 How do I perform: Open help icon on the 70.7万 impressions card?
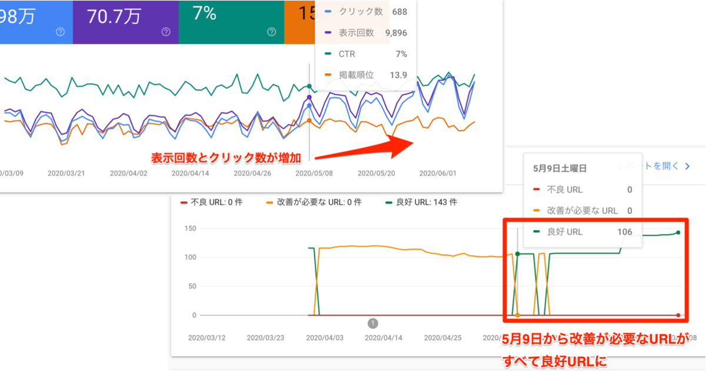(166, 32)
